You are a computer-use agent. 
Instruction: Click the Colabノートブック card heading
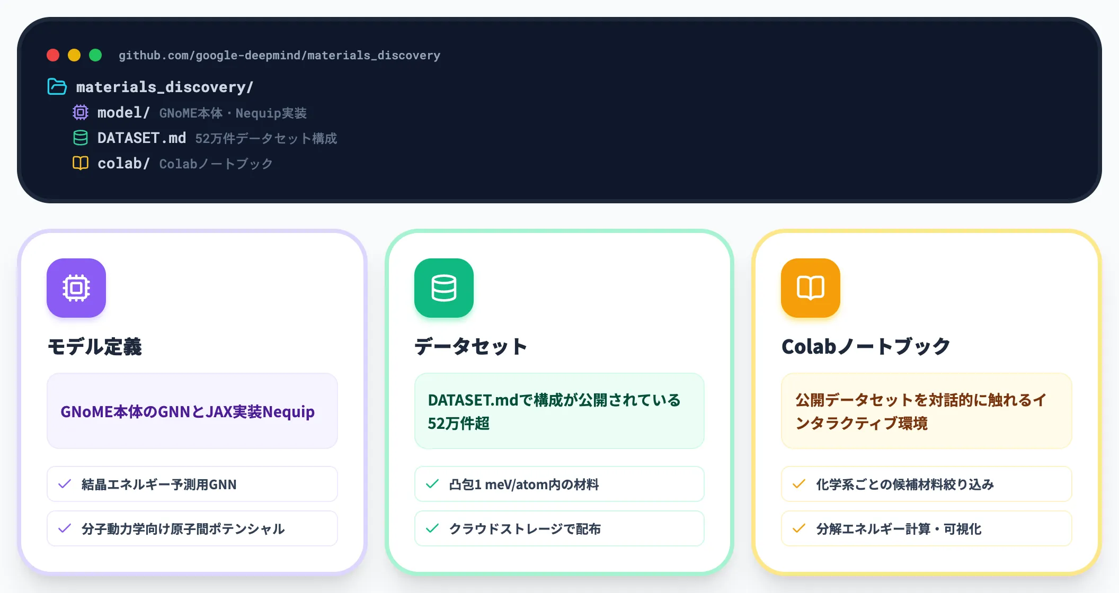866,347
